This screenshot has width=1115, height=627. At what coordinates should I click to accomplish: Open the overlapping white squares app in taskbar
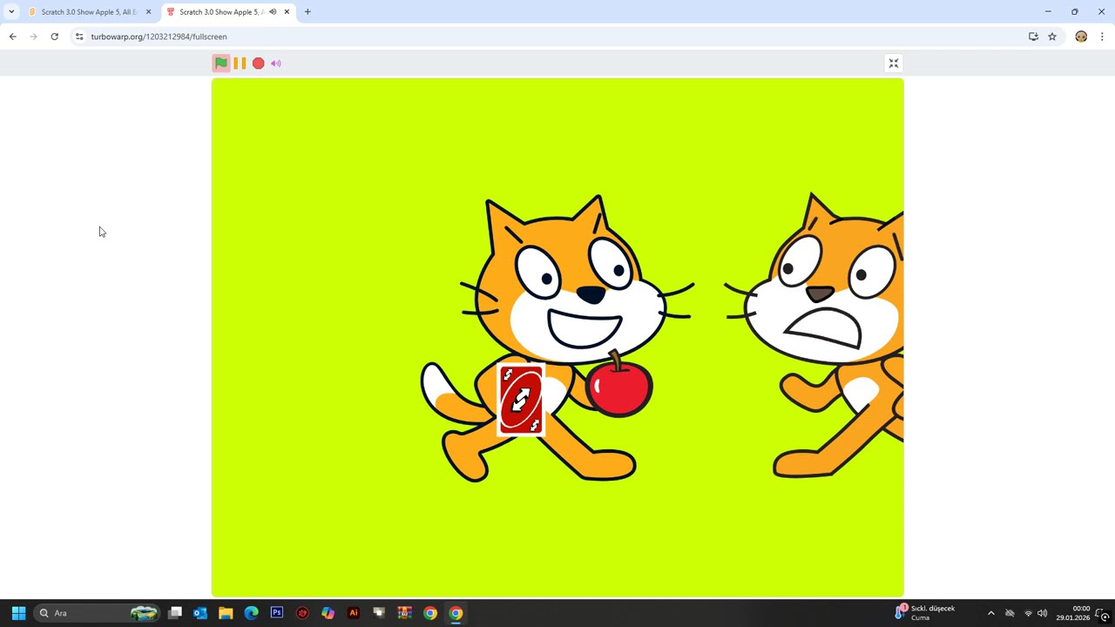pyautogui.click(x=379, y=613)
